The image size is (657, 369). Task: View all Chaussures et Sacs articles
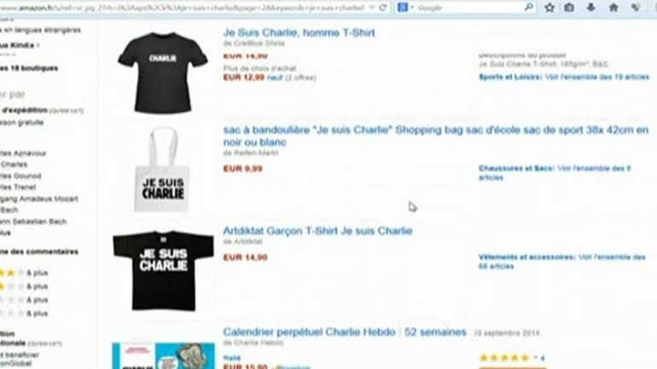point(555,173)
